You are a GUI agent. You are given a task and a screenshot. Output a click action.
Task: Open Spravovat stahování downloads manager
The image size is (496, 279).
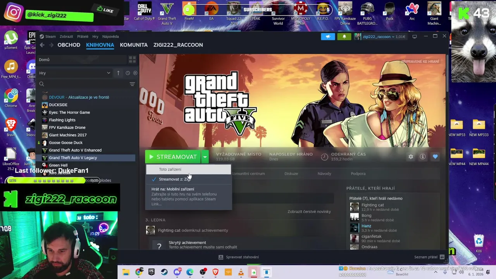point(239,257)
